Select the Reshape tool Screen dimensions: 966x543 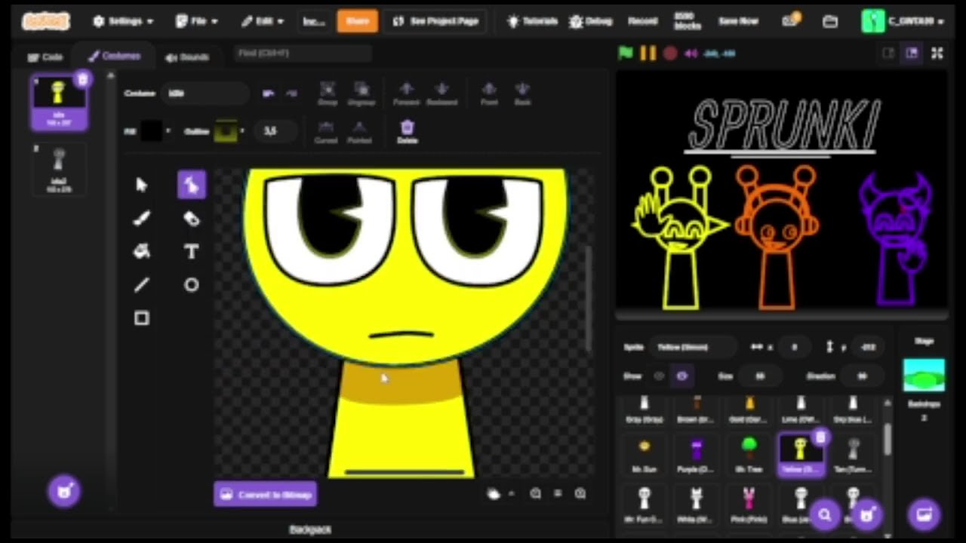pos(191,185)
